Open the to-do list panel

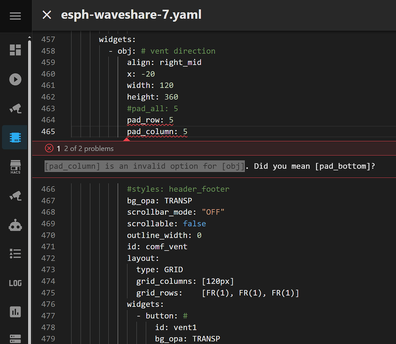(x=15, y=254)
